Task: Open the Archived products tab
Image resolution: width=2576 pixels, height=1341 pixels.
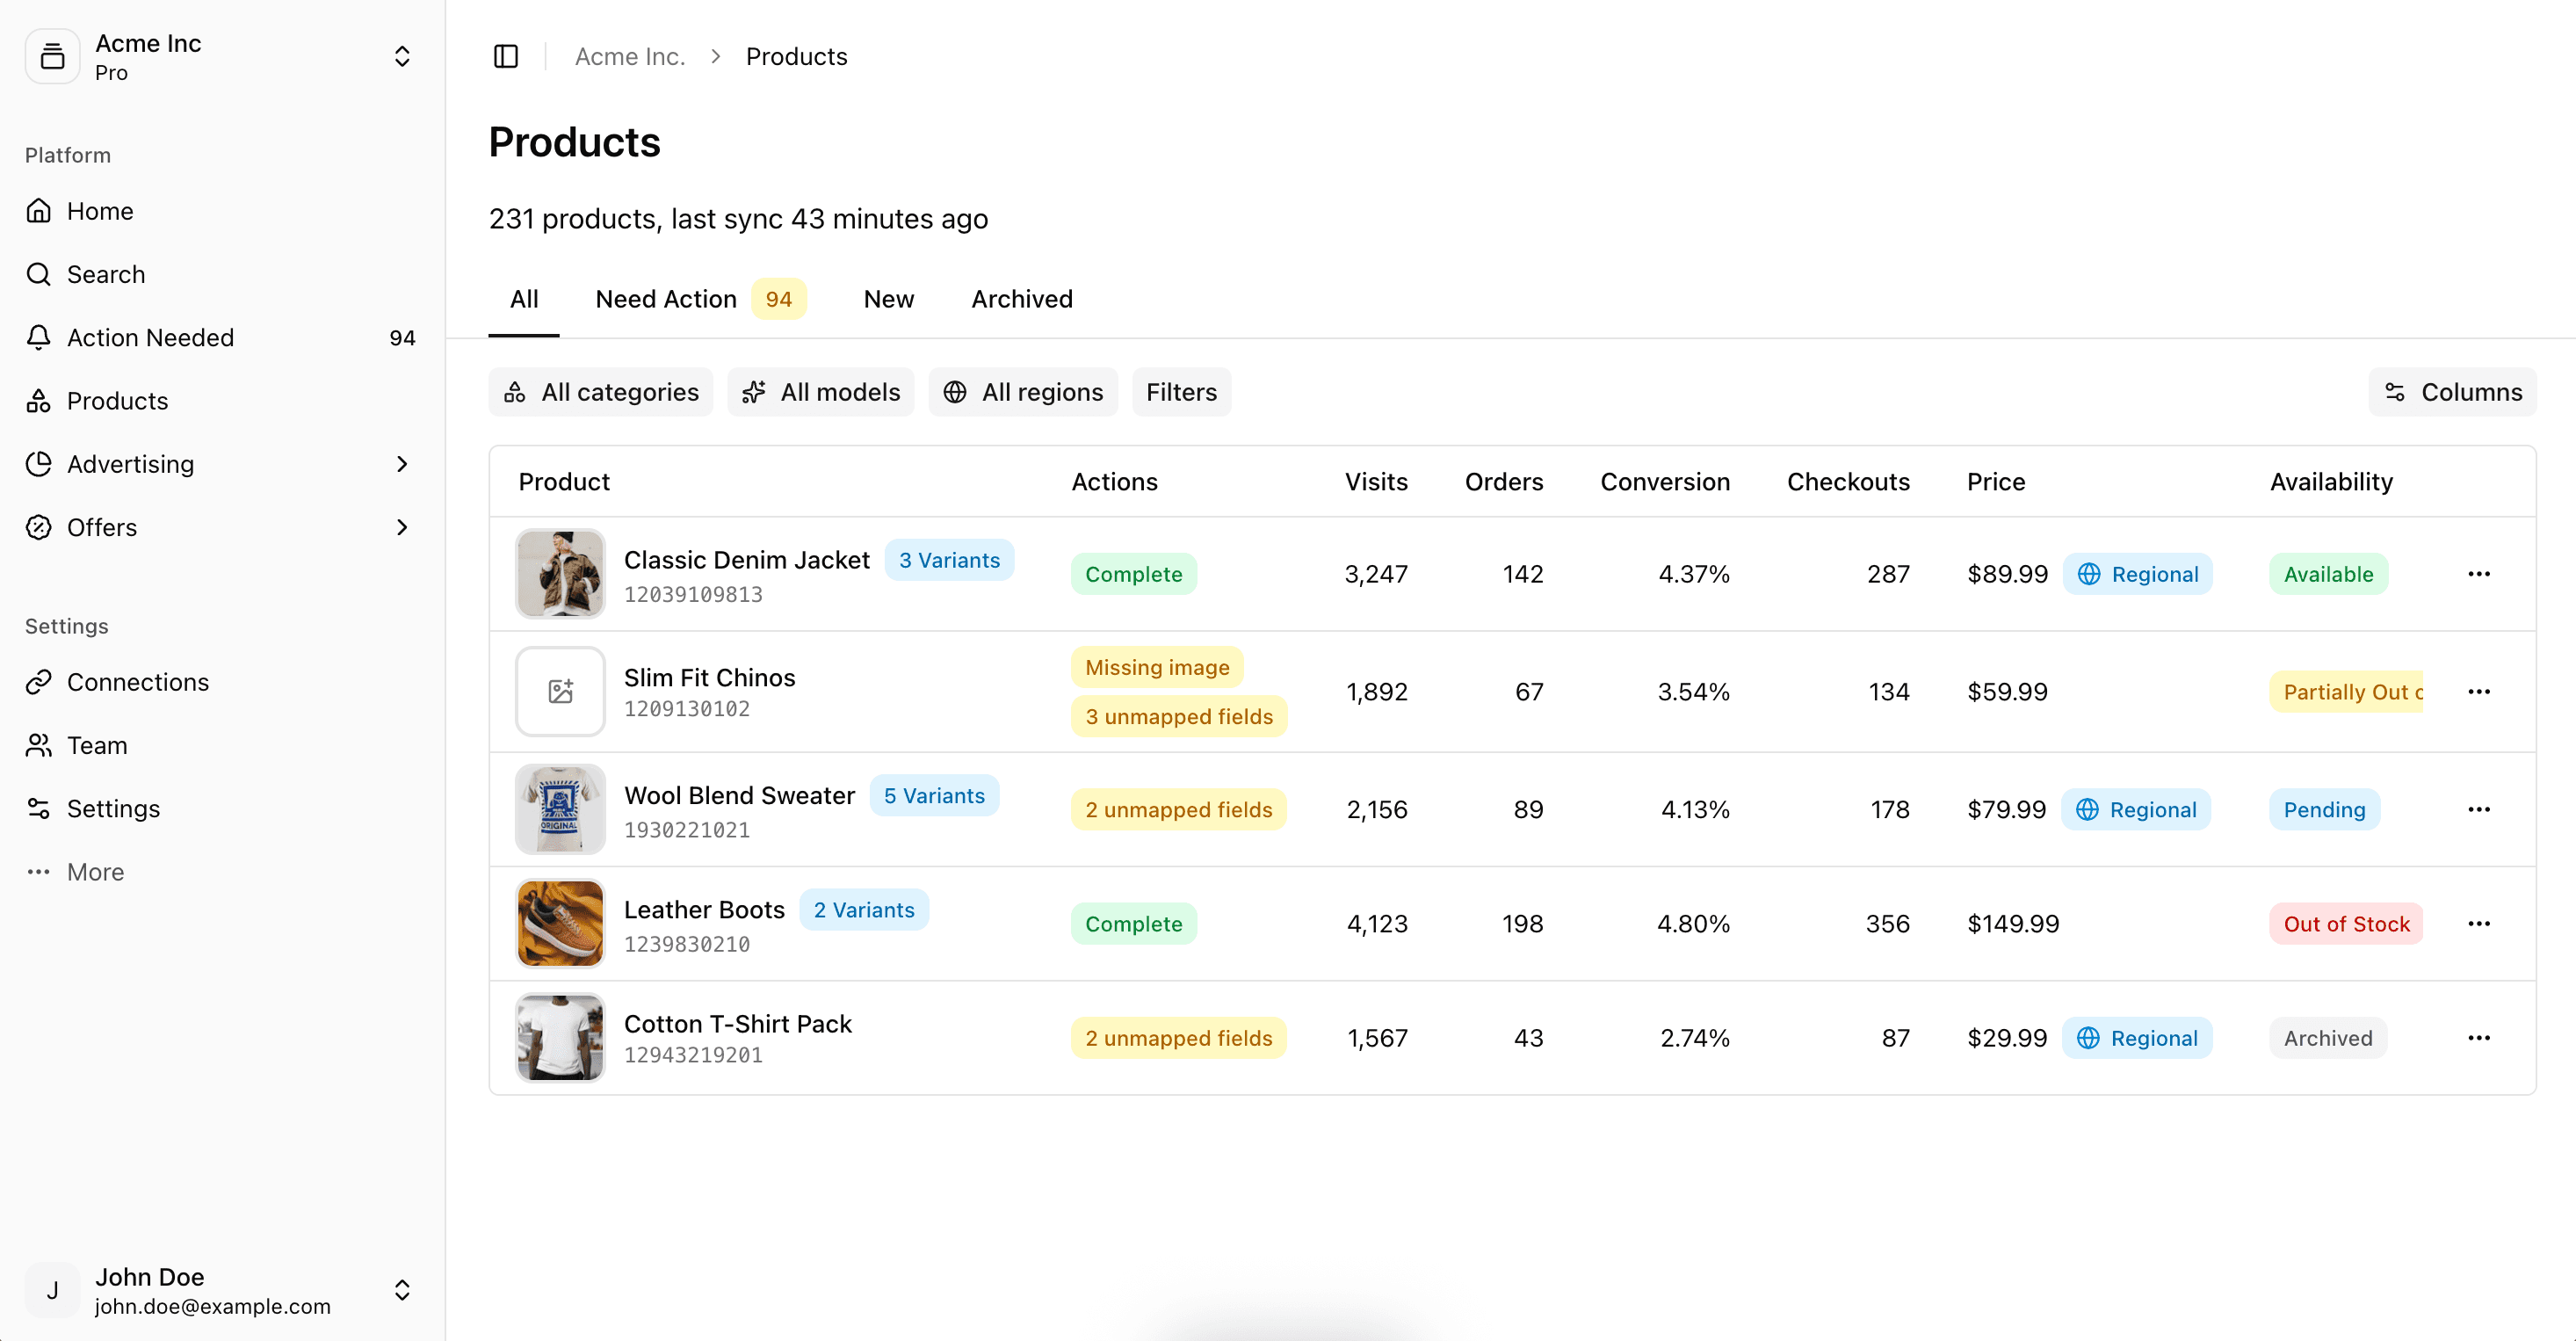Action: [1020, 298]
